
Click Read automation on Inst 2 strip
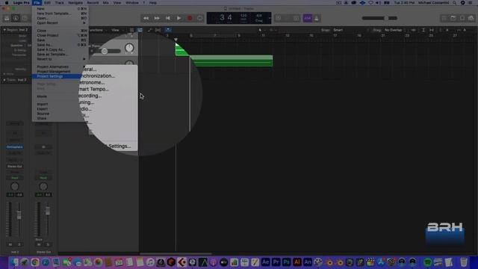[15, 178]
